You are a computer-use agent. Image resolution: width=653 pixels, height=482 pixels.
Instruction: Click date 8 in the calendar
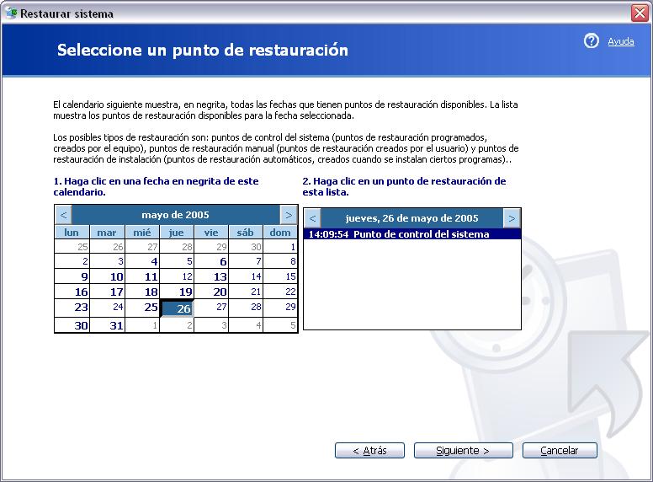click(x=280, y=261)
